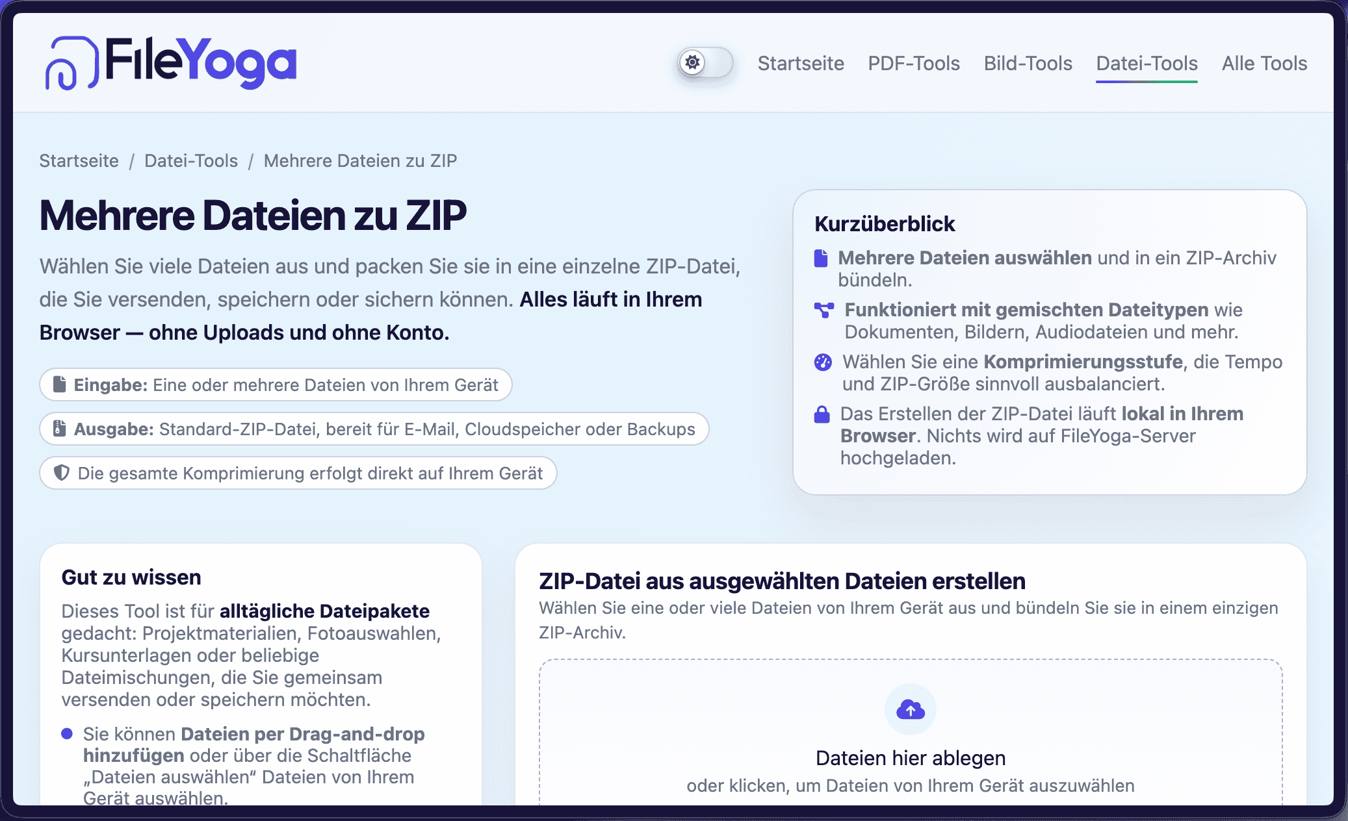Click the 'Kurzüberblick' heading
This screenshot has width=1348, height=821.
885,224
